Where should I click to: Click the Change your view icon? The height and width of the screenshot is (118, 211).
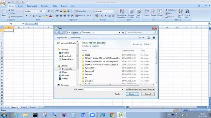tap(140, 38)
